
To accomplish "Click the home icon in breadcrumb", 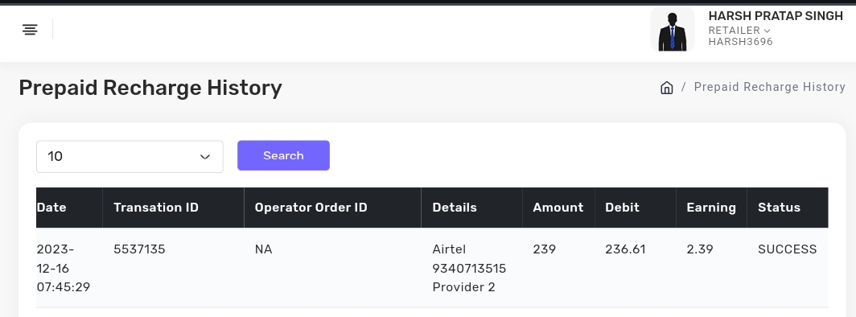I will tap(667, 88).
